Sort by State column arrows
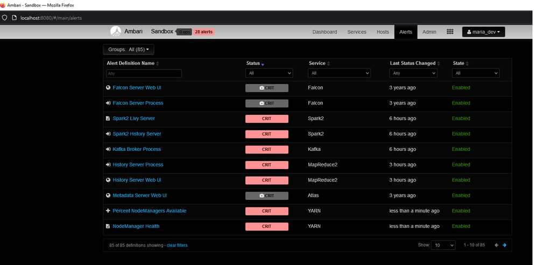 467,64
